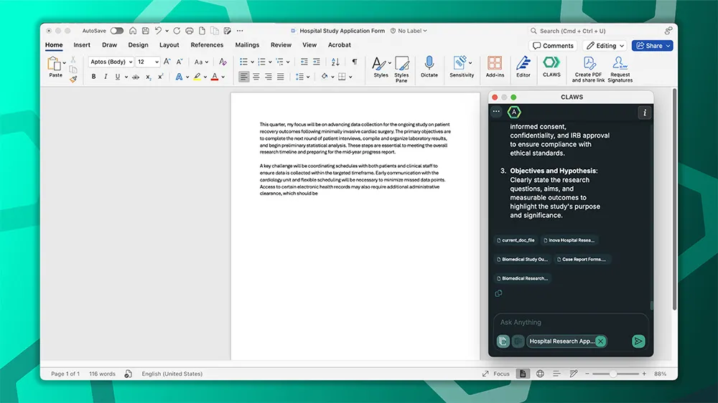Center align the paragraph

(x=256, y=77)
